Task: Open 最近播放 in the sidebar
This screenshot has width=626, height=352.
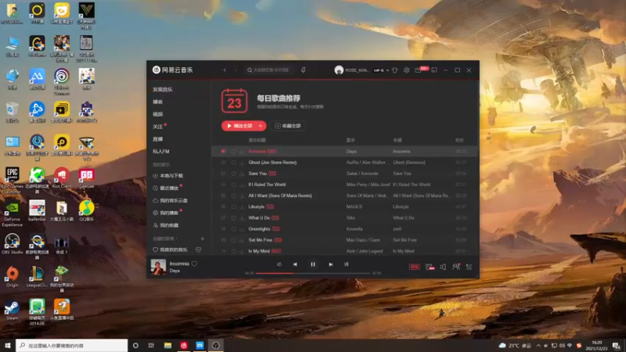Action: [169, 188]
